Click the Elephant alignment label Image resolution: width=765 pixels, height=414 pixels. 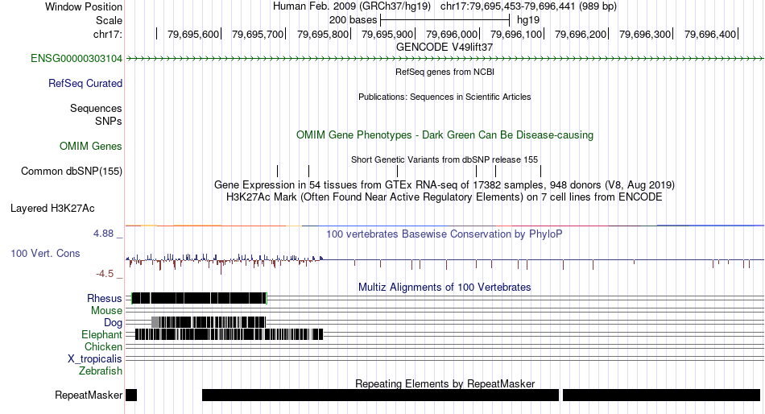pyautogui.click(x=101, y=334)
